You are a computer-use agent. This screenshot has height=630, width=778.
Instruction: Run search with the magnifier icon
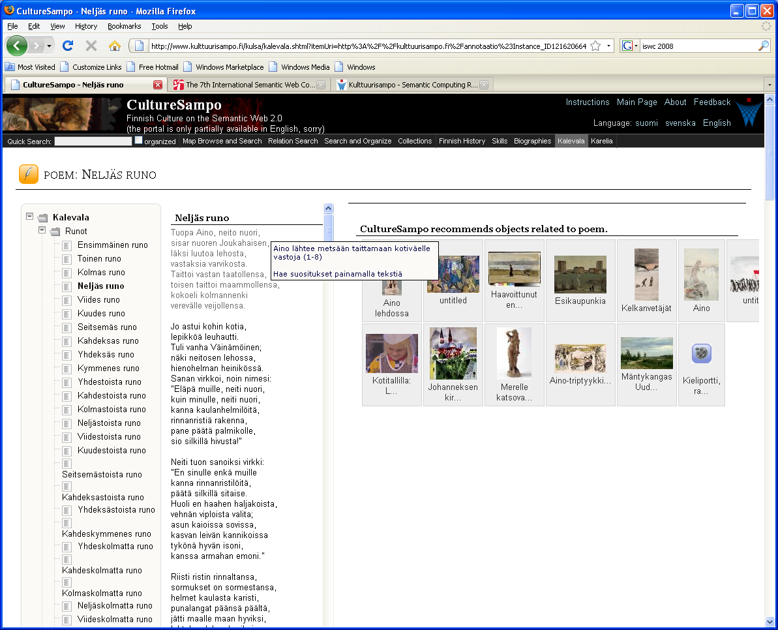point(764,46)
